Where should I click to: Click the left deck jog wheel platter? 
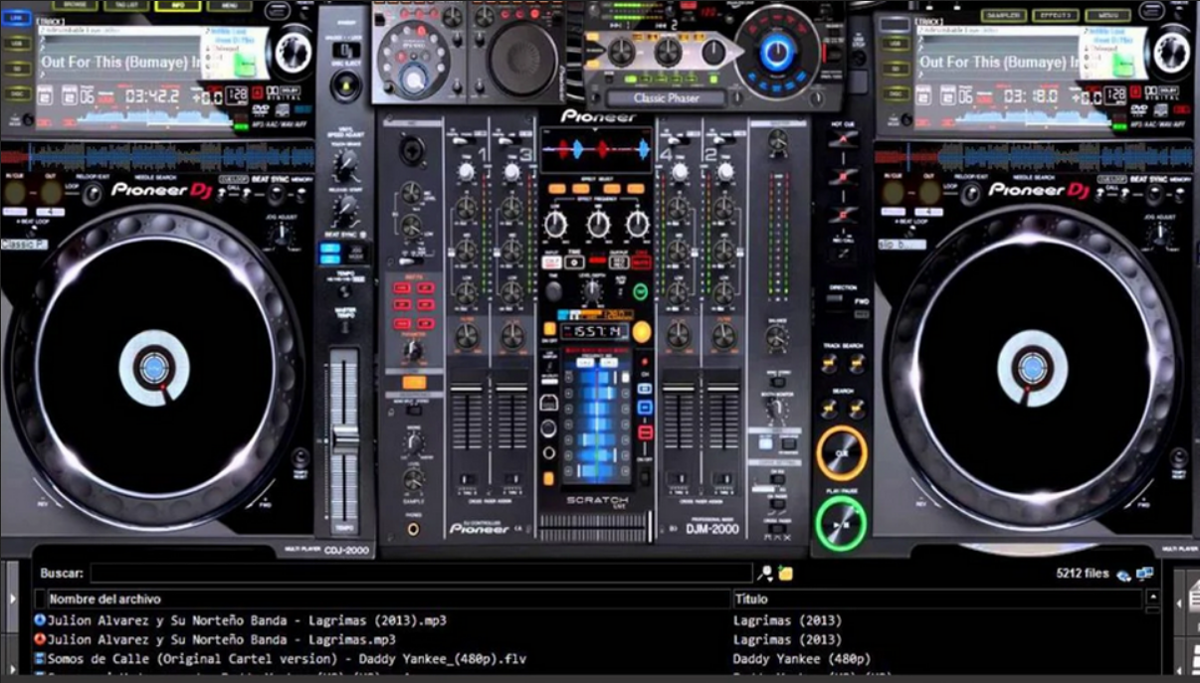point(154,369)
